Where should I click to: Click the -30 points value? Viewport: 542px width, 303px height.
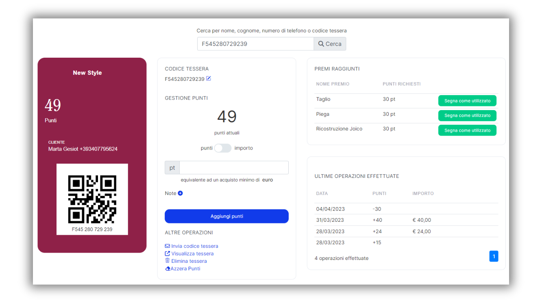(377, 209)
